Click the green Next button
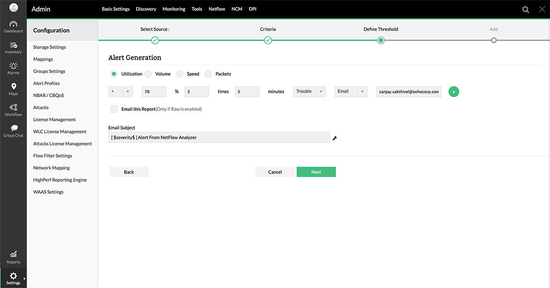Image resolution: width=550 pixels, height=288 pixels. (316, 172)
